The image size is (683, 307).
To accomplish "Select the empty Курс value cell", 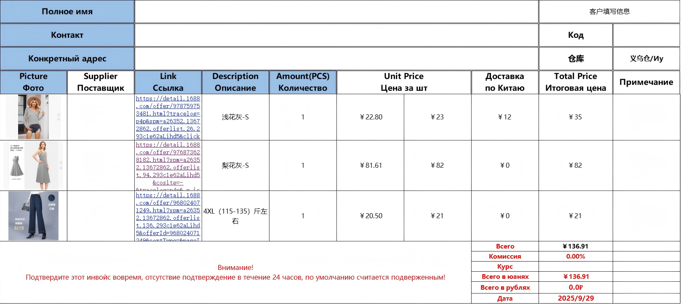I will point(575,267).
